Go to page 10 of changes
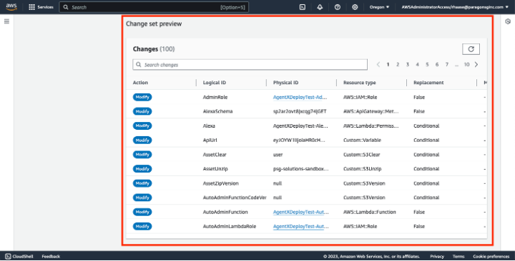515x261 pixels. click(x=466, y=64)
